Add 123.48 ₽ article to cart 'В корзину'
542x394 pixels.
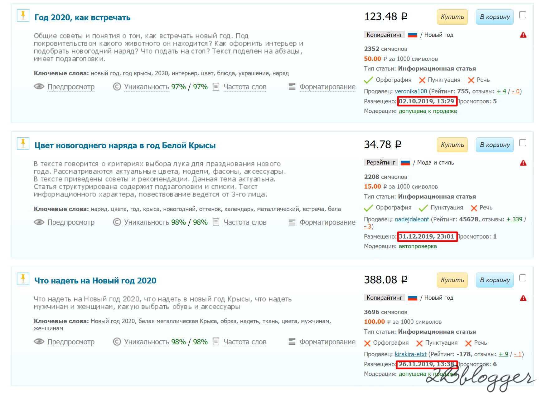[x=495, y=17]
